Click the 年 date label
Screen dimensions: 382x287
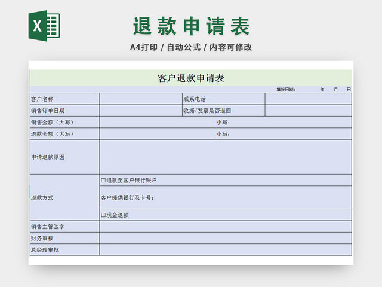(x=322, y=90)
